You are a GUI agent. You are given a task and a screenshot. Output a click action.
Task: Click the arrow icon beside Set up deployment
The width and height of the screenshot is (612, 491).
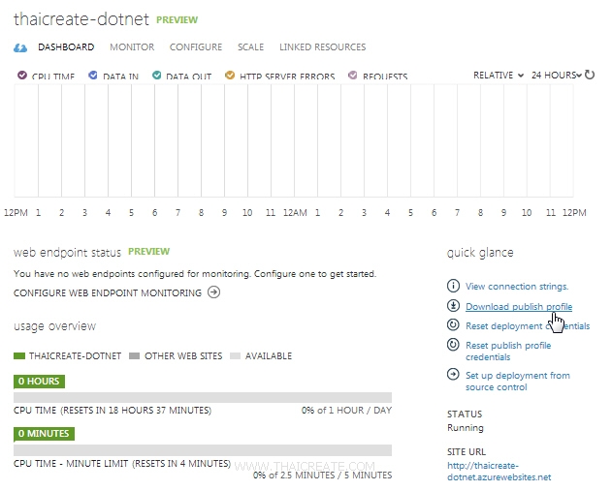click(453, 375)
